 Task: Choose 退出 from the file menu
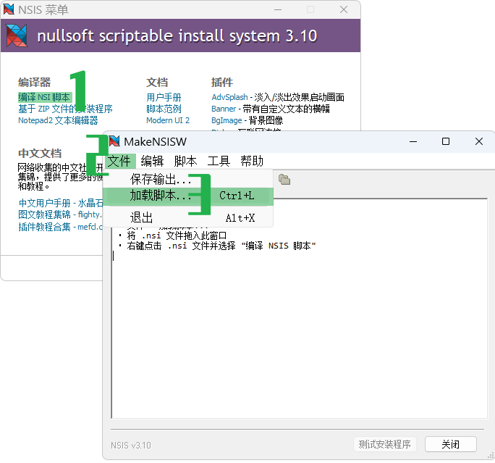tap(188, 218)
